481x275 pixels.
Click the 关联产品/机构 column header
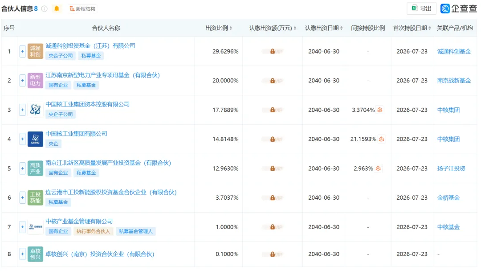pyautogui.click(x=455, y=28)
